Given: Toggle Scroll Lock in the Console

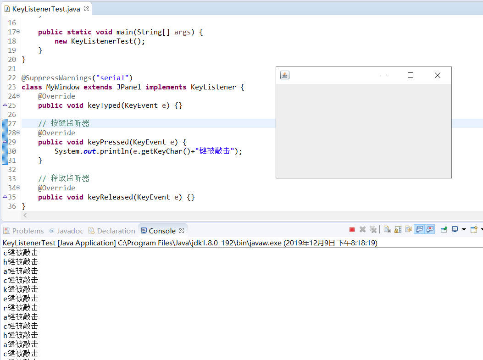Looking at the screenshot, I should pos(398,229).
